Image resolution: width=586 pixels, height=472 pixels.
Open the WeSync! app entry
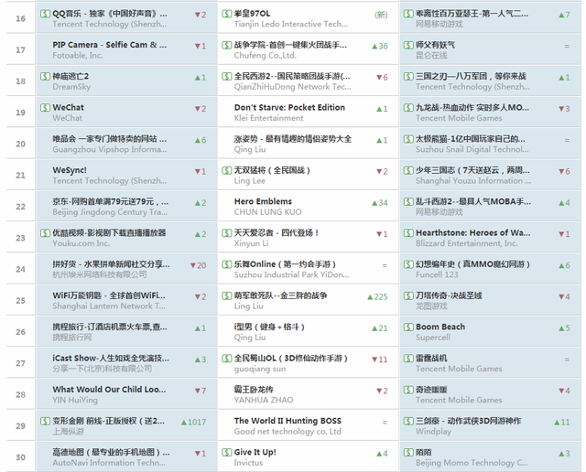coord(70,170)
